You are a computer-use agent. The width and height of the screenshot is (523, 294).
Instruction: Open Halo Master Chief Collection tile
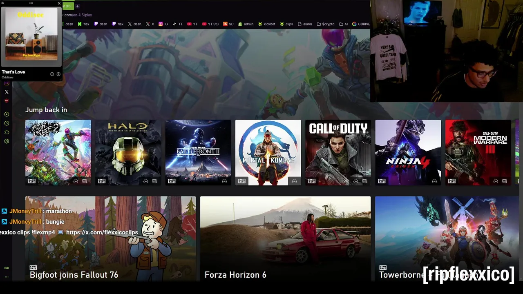pyautogui.click(x=128, y=152)
